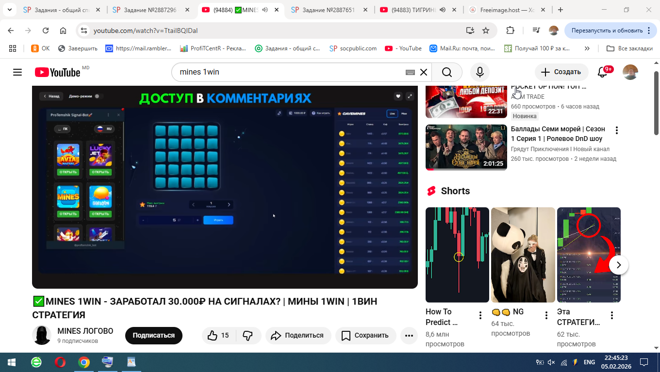Show next Shorts with arrow button

click(619, 265)
